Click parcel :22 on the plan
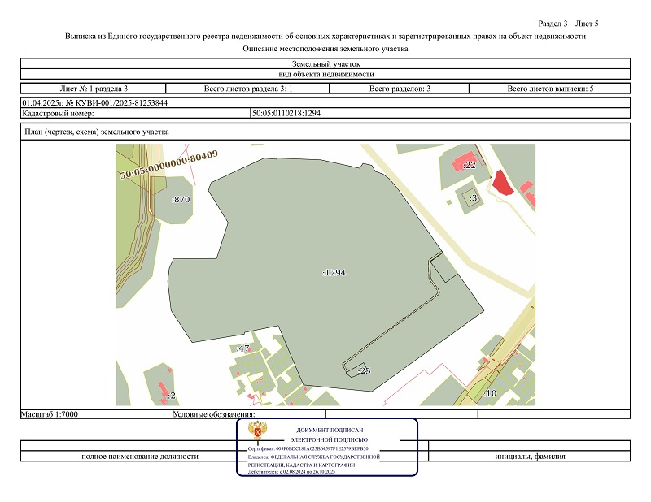 point(469,165)
